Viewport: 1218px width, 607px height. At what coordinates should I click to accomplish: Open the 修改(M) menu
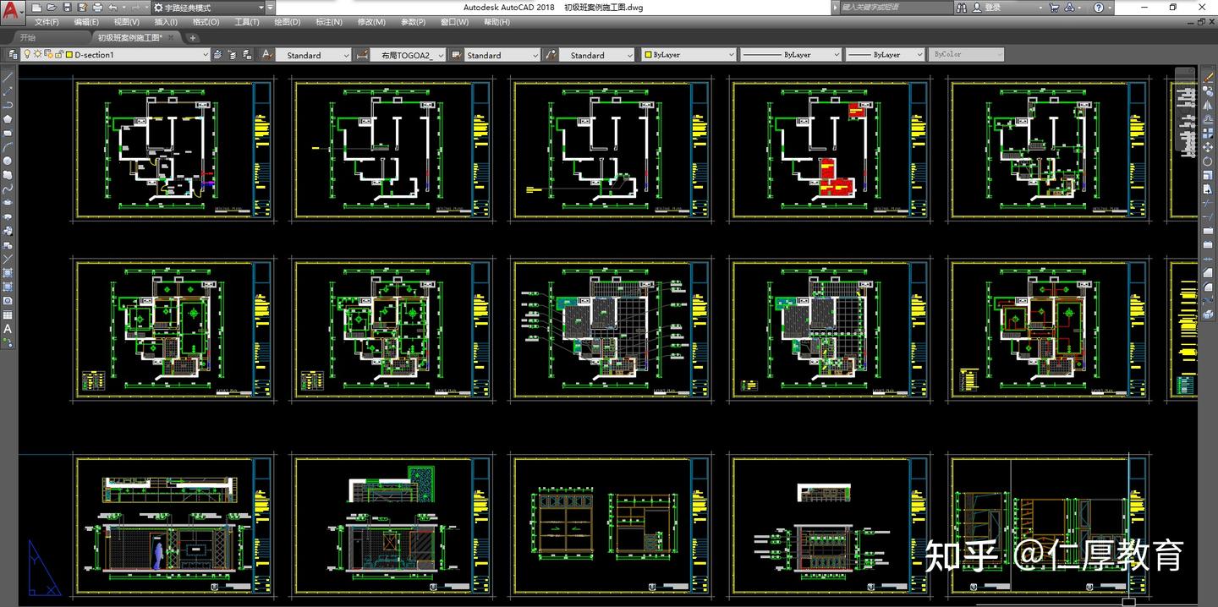[x=371, y=22]
